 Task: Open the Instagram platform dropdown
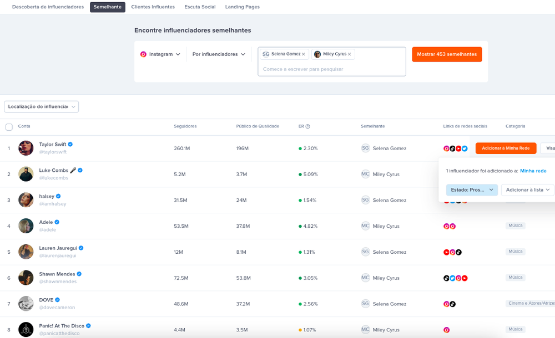point(160,54)
